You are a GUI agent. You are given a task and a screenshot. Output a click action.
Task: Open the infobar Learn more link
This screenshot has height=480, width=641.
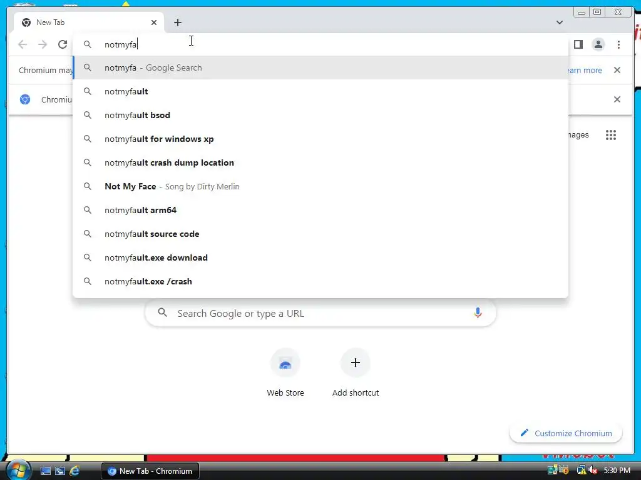[x=585, y=70]
